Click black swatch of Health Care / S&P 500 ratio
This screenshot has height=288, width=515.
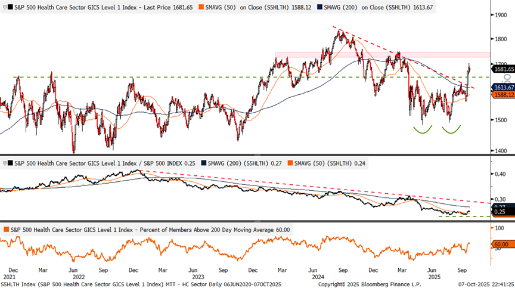pyautogui.click(x=11, y=163)
